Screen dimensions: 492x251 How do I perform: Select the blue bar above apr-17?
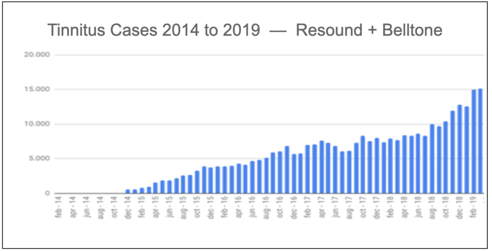pyautogui.click(x=321, y=167)
